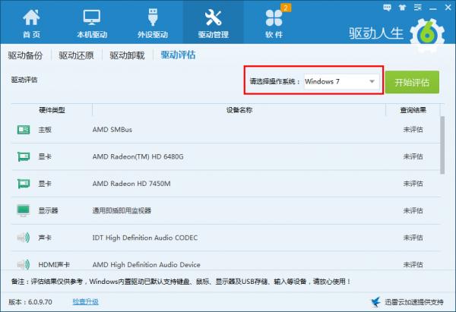456x312 pixels.
Task: Click the 检查升级 link
Action: tap(85, 302)
